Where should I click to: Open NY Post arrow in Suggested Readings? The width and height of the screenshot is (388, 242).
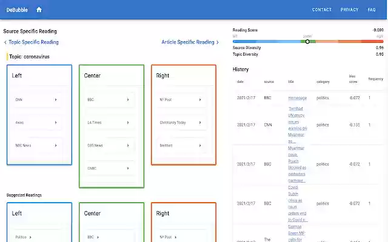(x=175, y=237)
